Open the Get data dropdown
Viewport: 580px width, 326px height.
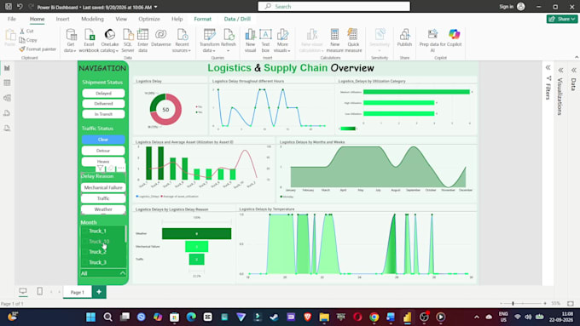tap(70, 41)
